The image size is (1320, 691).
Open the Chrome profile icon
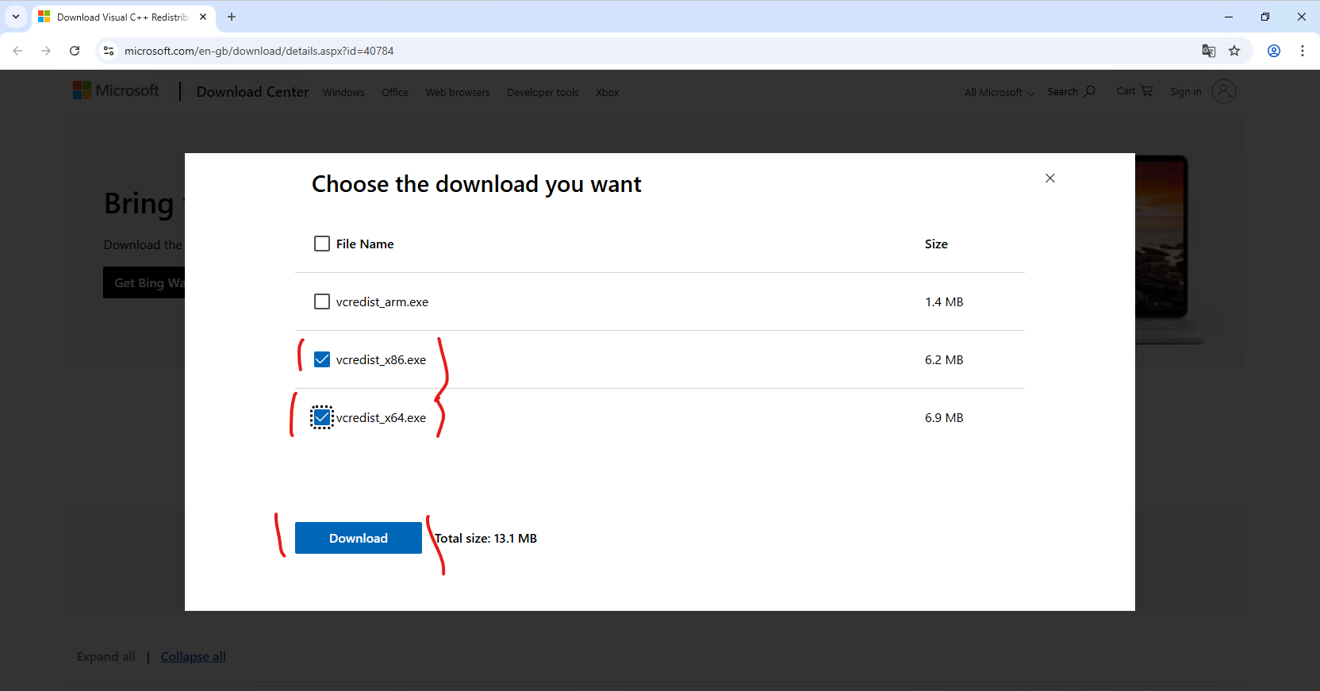pyautogui.click(x=1274, y=51)
